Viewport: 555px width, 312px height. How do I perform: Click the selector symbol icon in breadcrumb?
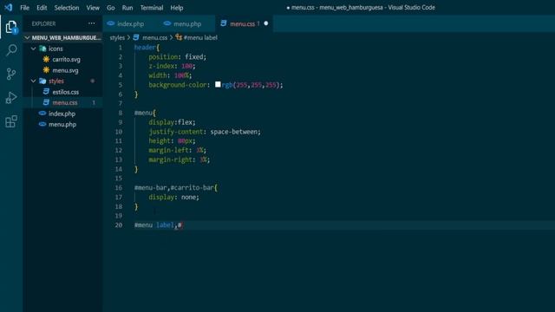click(x=179, y=37)
